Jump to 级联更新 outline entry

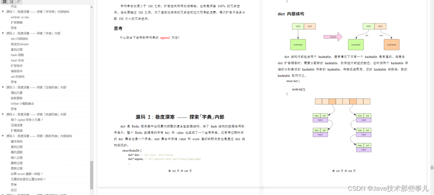16,98
